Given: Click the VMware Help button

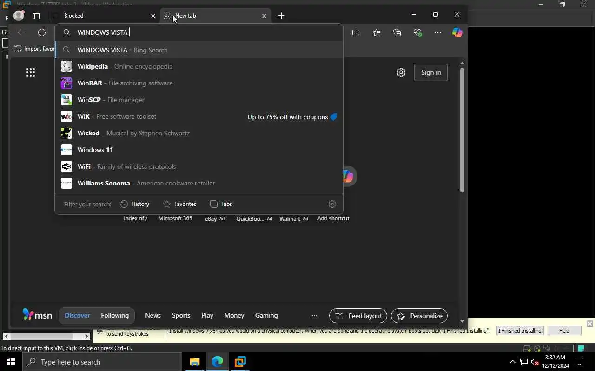Looking at the screenshot, I should (x=564, y=331).
